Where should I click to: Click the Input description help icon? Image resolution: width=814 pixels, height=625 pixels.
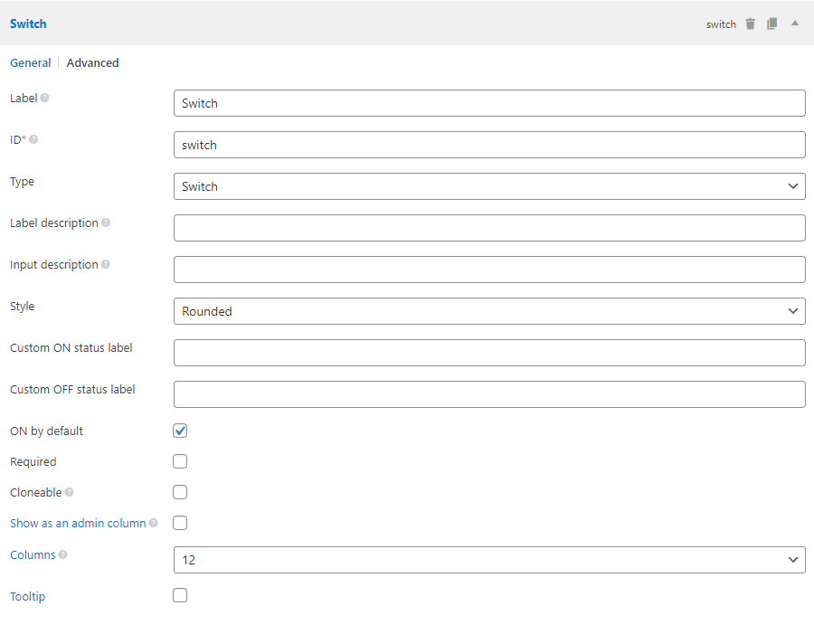point(106,264)
